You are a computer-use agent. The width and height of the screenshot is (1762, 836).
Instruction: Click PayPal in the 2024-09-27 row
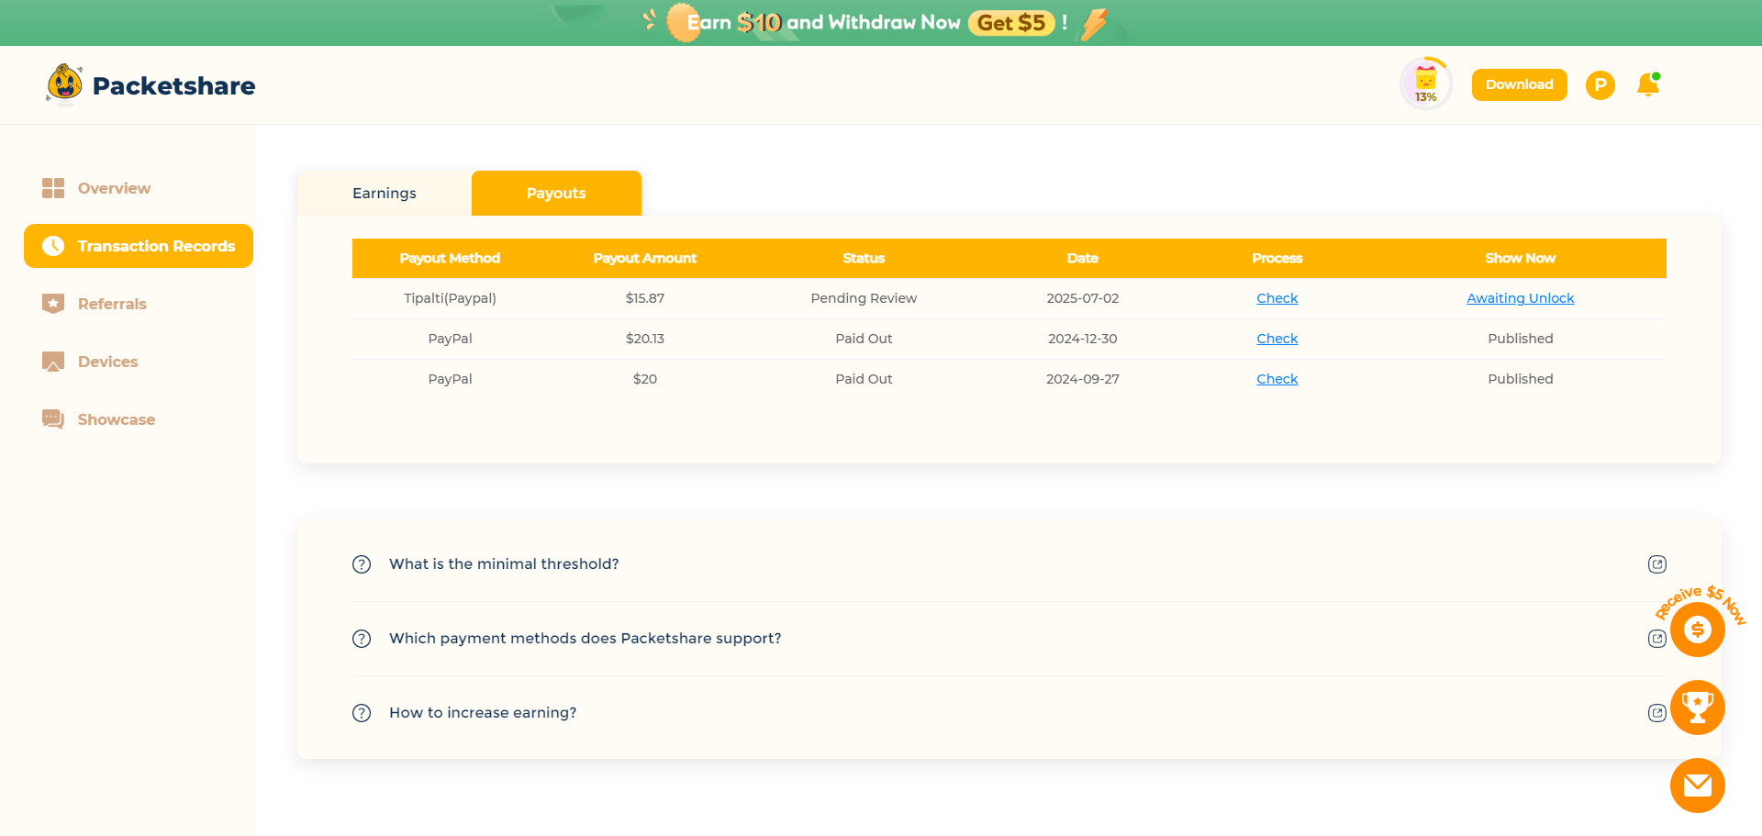coord(450,379)
